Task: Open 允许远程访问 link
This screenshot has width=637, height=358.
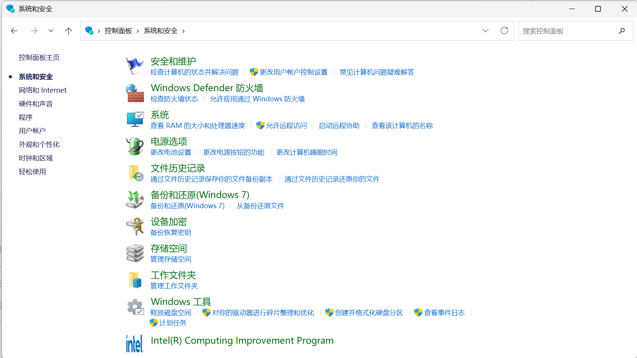Action: tap(286, 126)
